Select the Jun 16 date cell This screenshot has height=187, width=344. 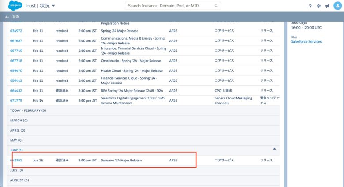38,160
